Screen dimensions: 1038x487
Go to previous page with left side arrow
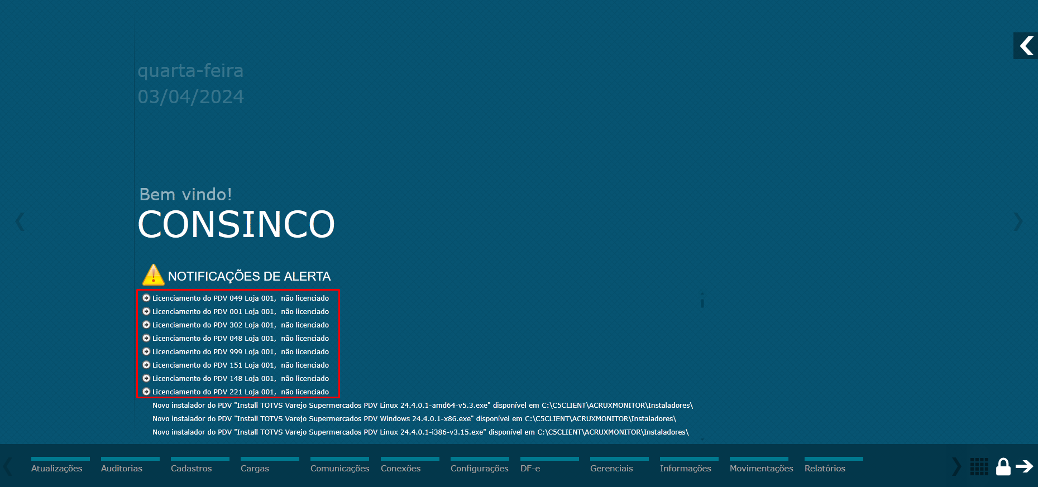pyautogui.click(x=20, y=221)
